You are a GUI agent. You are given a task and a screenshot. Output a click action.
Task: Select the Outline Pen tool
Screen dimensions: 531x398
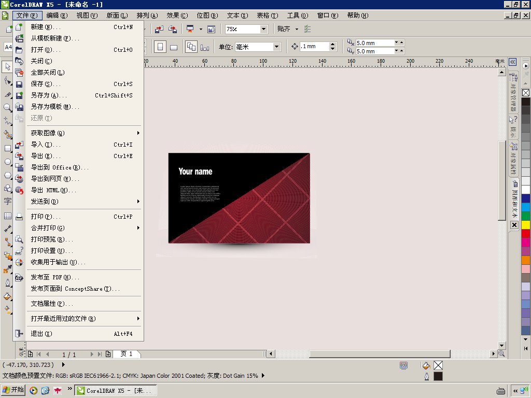[7, 282]
